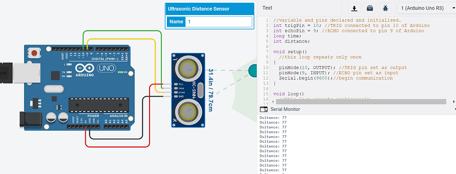Image resolution: width=456 pixels, height=174 pixels.
Task: Open the Arduino Uno R3 device dropdown
Action: (427, 8)
